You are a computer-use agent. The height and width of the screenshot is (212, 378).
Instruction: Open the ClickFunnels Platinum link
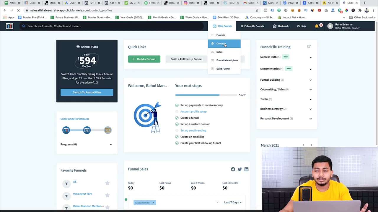pos(74,119)
